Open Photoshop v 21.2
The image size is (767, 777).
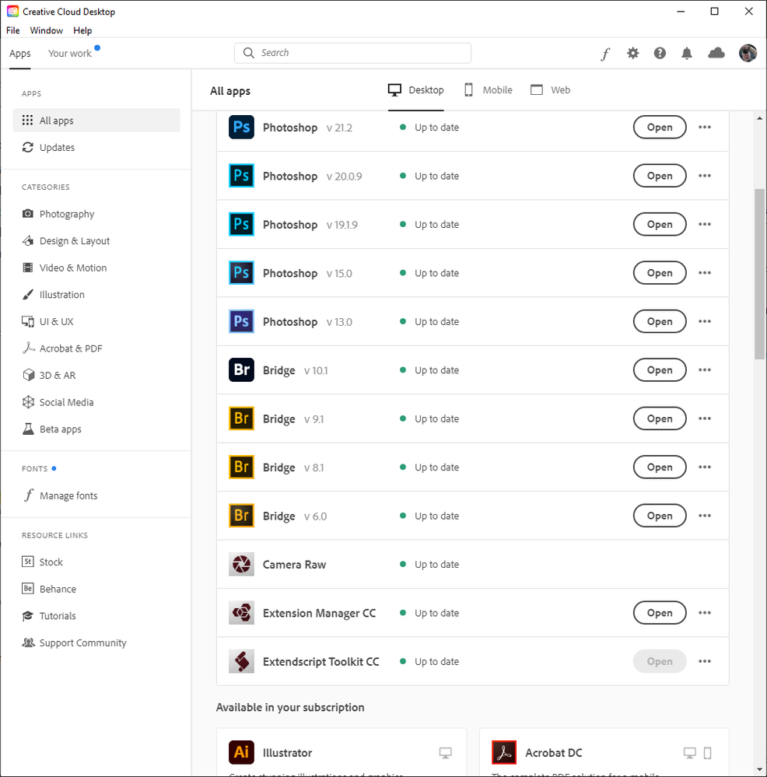660,128
